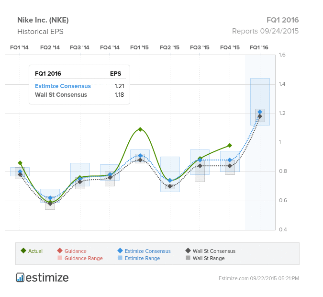Click the FQ1 2016 header at top right
This screenshot has height=297, width=323.
pos(283,20)
